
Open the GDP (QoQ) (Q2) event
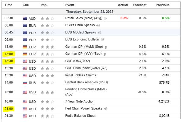click(x=77, y=61)
